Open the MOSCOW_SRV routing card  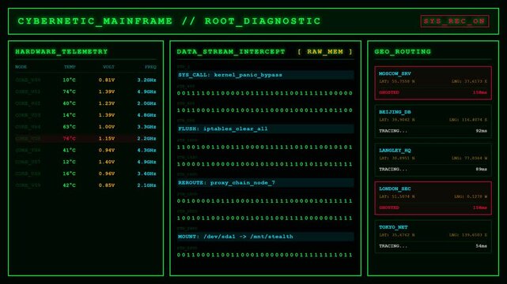[x=433, y=83]
